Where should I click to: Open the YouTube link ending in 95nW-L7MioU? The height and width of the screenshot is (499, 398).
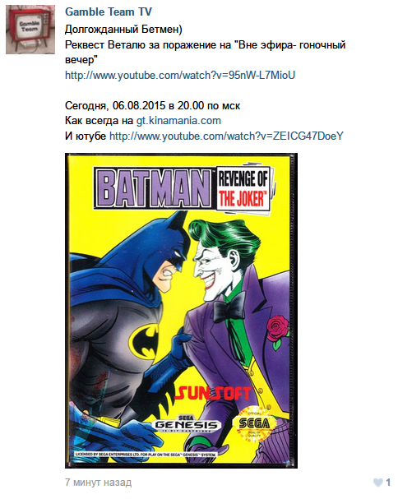pos(180,75)
